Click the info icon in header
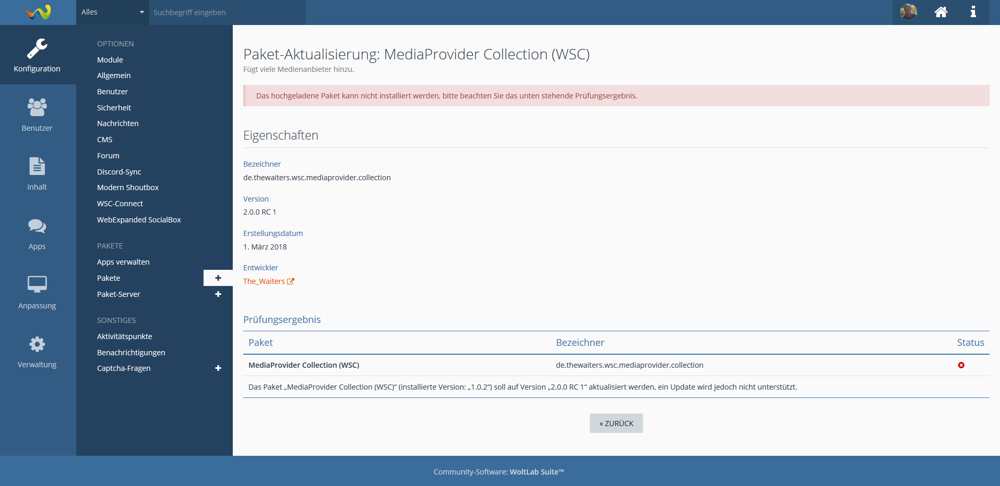The image size is (1000, 486). point(973,12)
